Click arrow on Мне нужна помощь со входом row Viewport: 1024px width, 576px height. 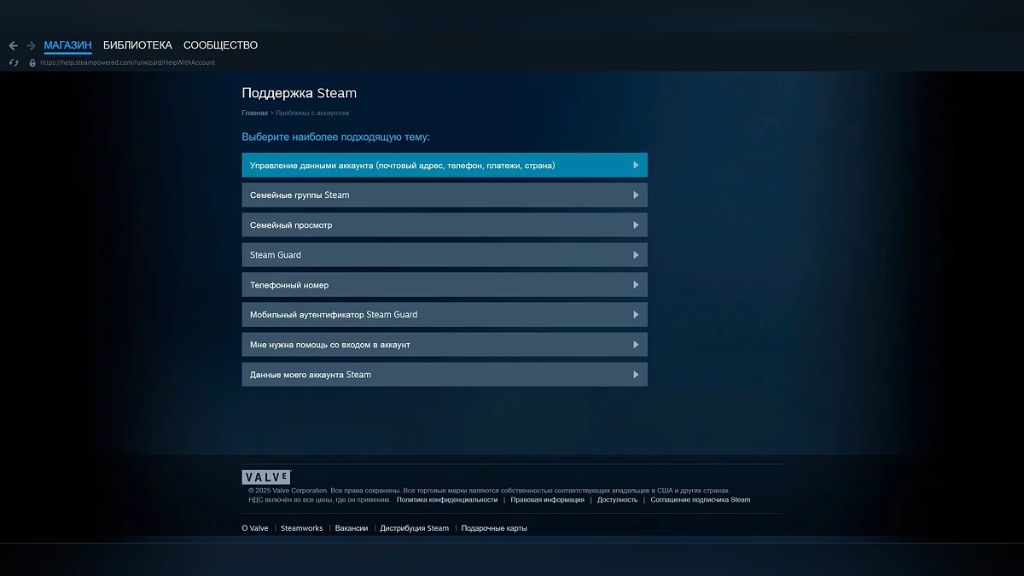(x=636, y=344)
